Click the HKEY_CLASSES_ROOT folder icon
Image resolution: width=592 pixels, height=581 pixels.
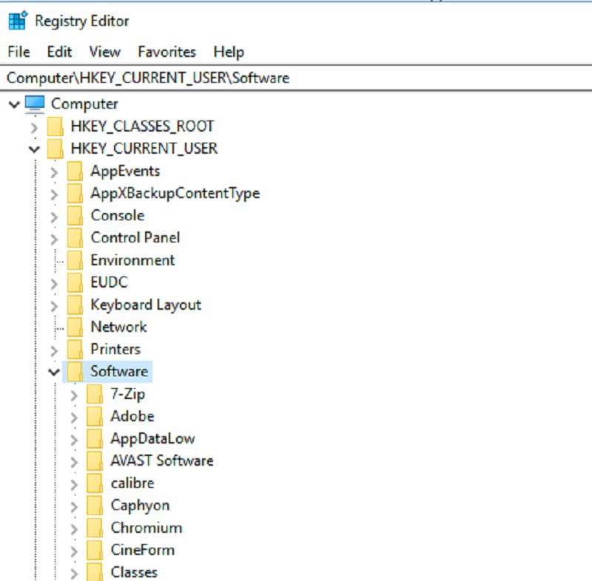tap(55, 126)
